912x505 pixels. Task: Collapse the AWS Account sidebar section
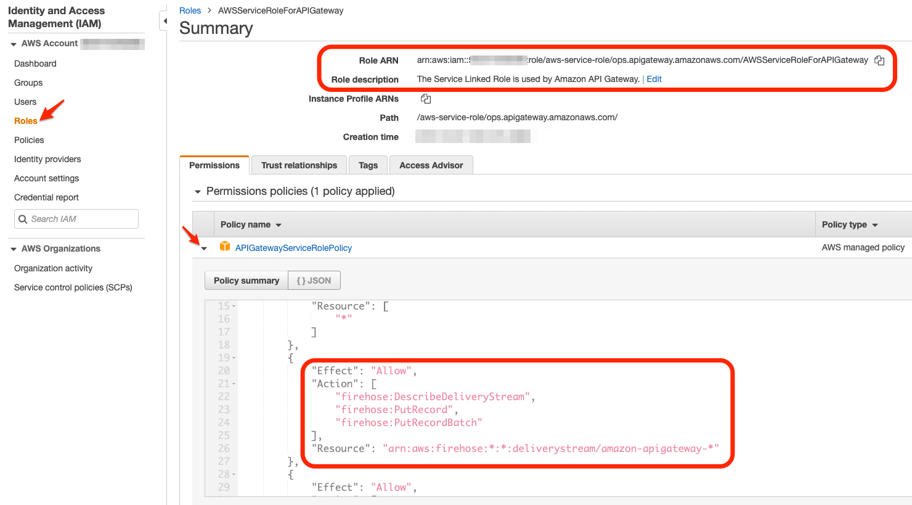point(14,43)
